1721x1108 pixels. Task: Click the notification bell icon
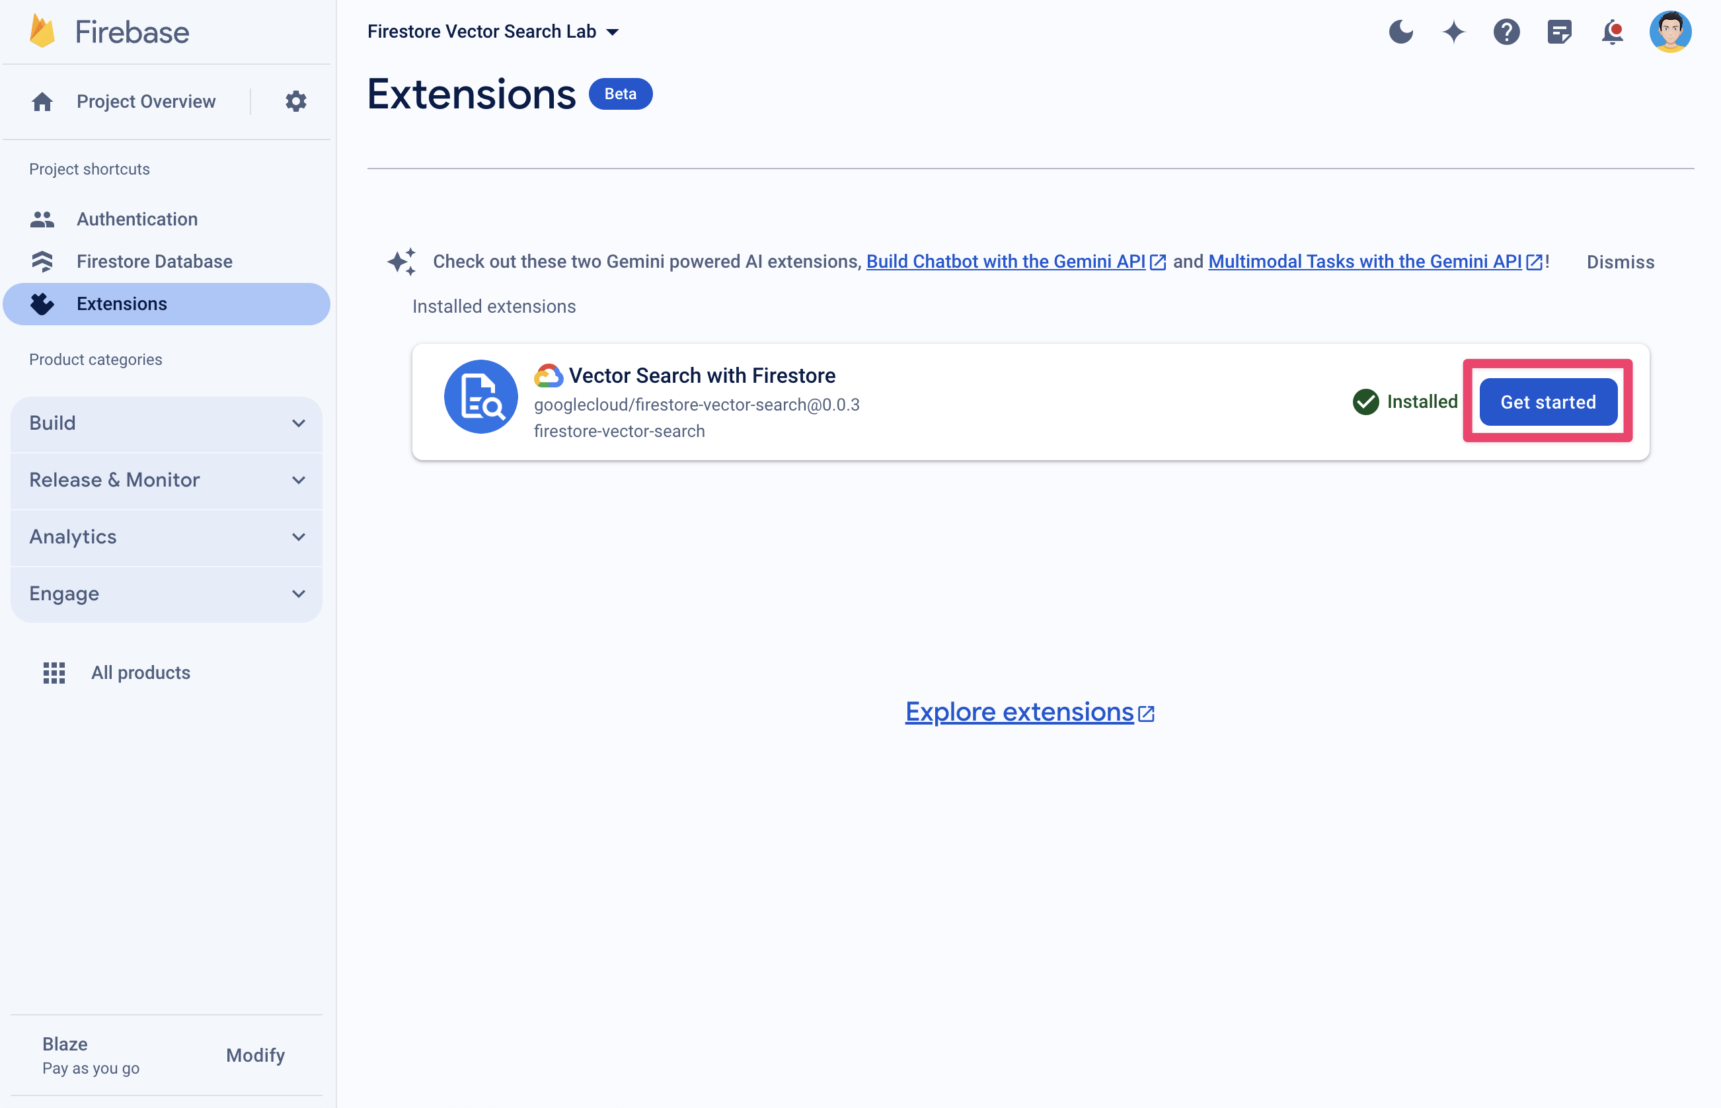point(1613,31)
